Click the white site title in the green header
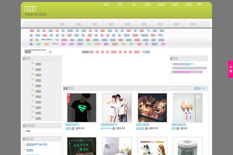Screen dimensions: 233x155 pos(30,9)
